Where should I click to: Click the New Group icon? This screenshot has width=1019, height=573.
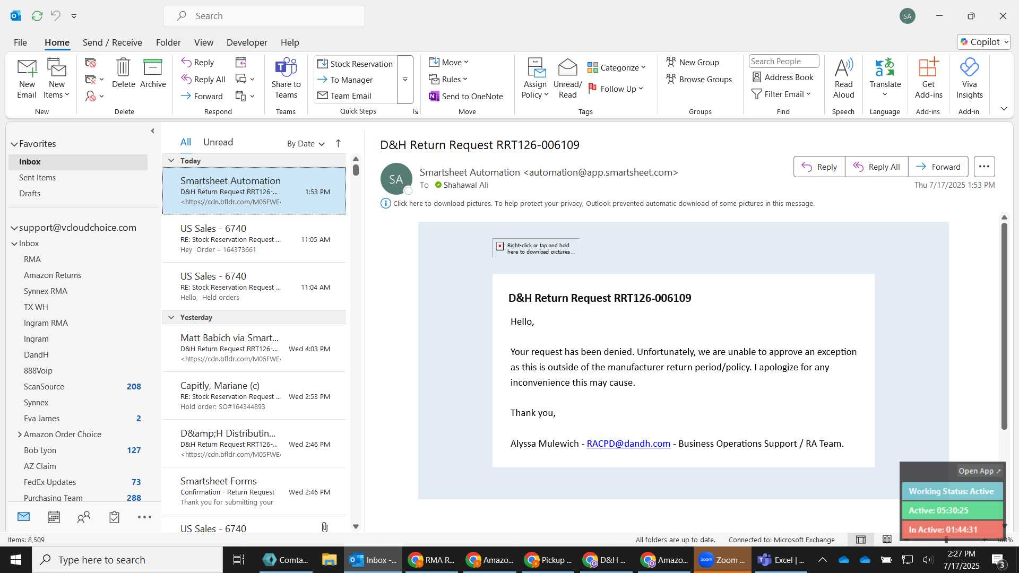point(693,62)
